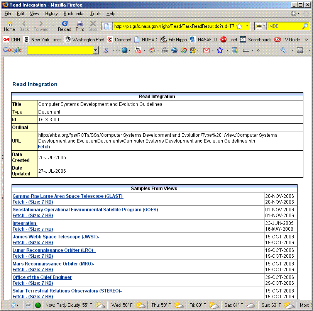Screen dimensions: 313x311
Task: Open the Washington Post bookmark
Action: 85,39
